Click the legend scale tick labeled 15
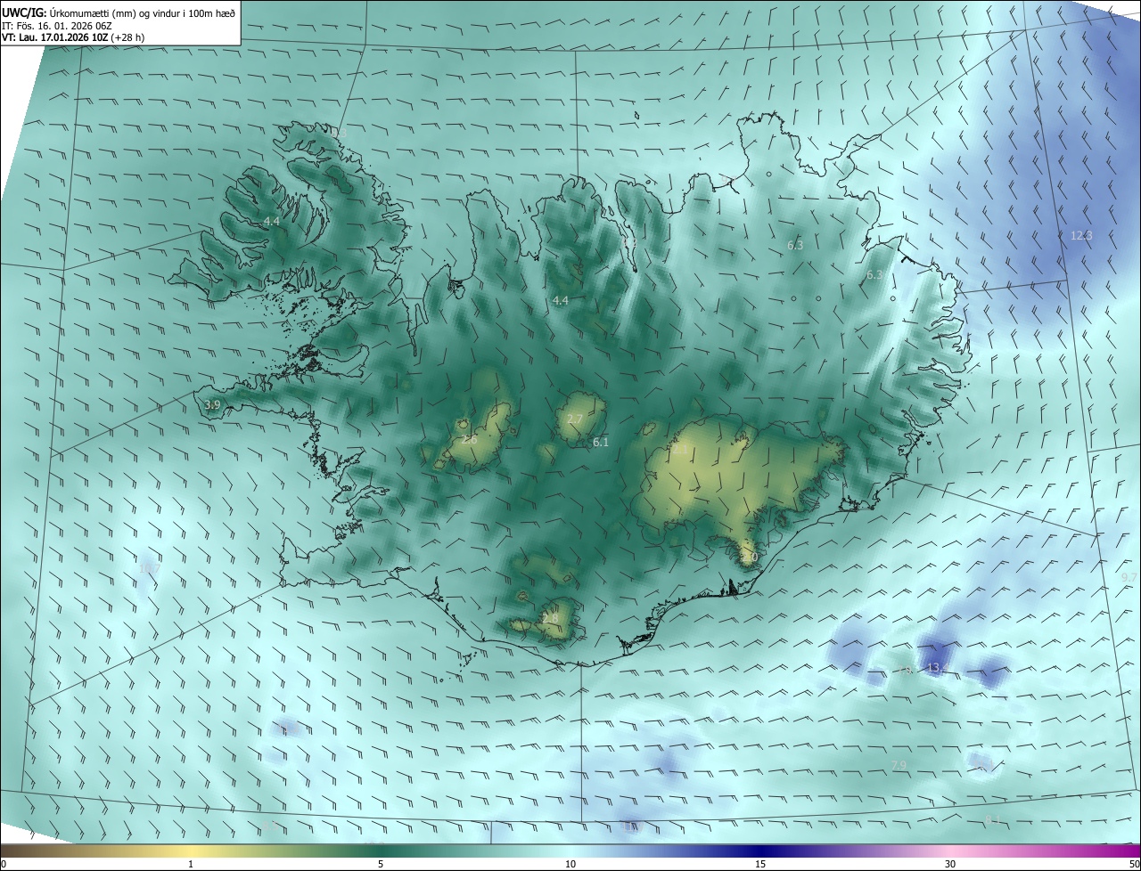This screenshot has height=871, width=1141. (x=760, y=864)
